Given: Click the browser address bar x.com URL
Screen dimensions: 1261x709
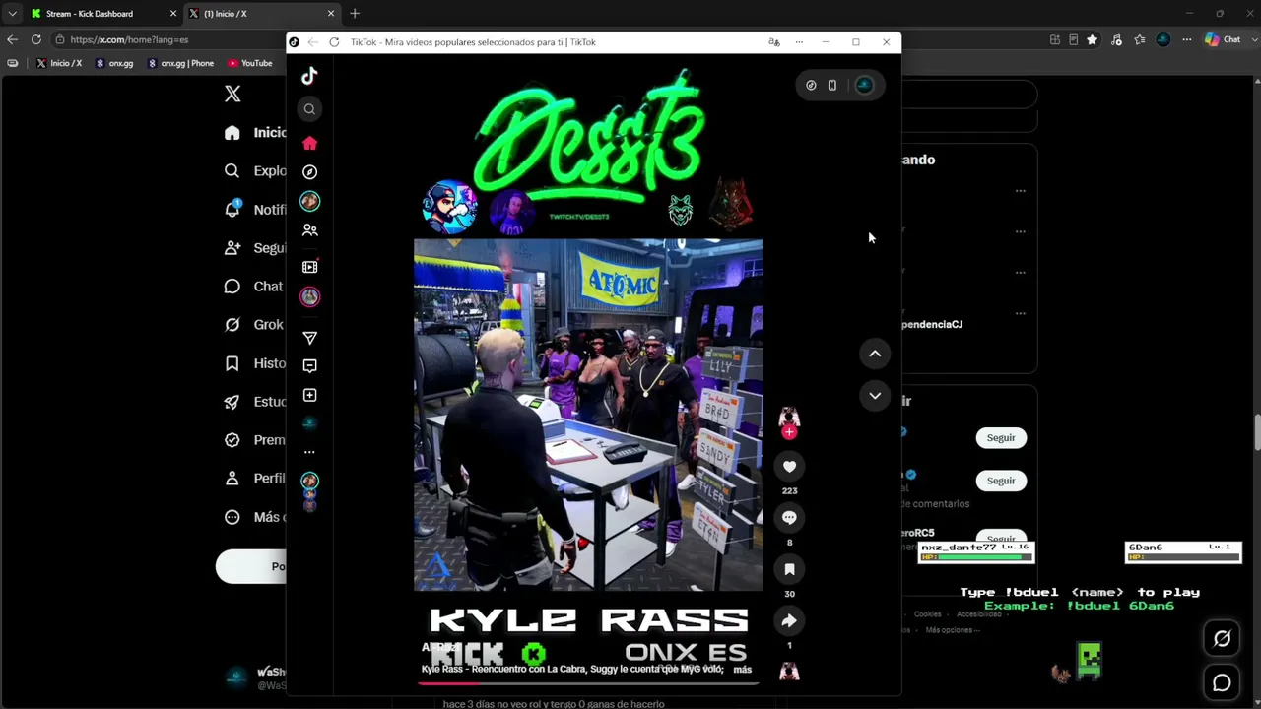Looking at the screenshot, I should pyautogui.click(x=129, y=39).
